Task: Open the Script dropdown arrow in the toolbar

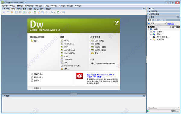Action: pos(54,12)
